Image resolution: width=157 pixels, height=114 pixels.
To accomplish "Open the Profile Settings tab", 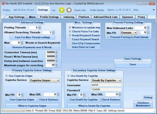I will [x=49, y=17].
